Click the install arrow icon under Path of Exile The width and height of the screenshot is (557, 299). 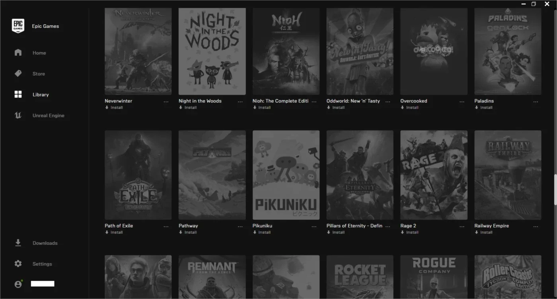[x=107, y=232]
